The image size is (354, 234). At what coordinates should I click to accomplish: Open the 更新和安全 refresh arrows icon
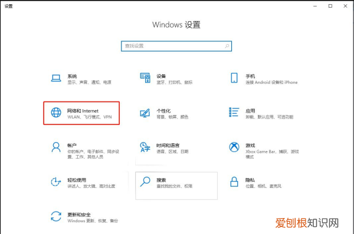(56, 216)
